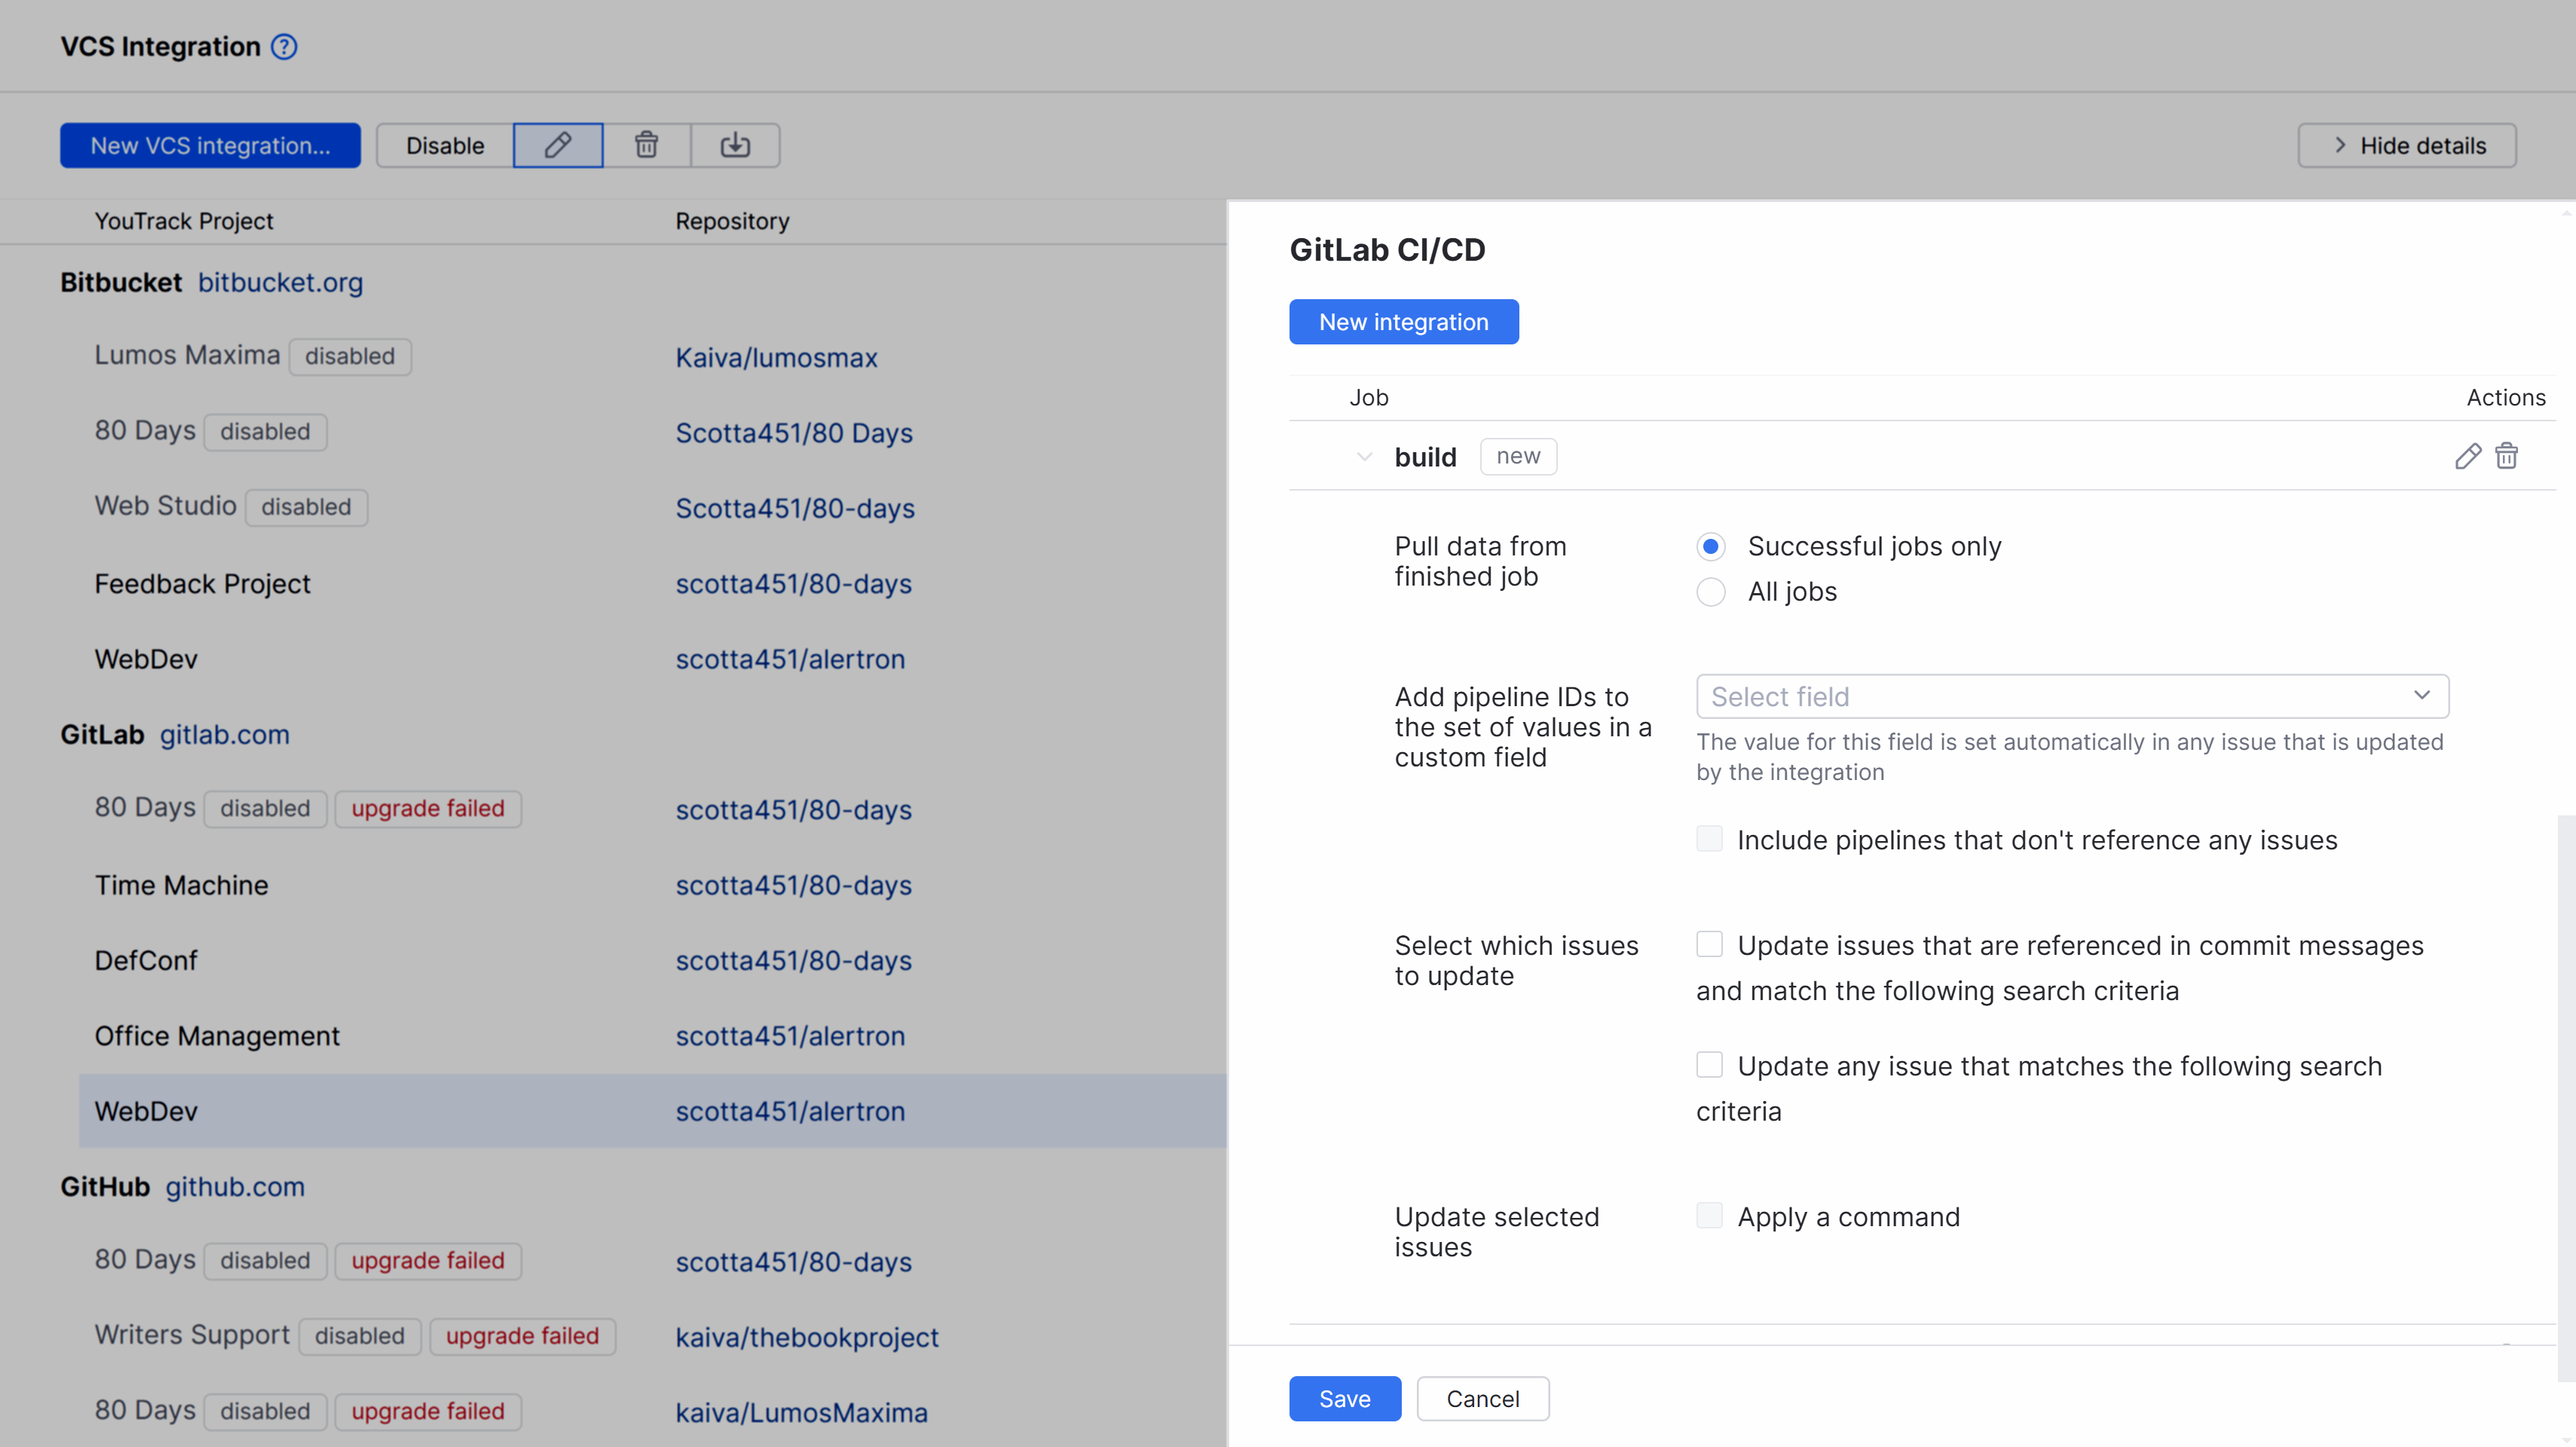Edit the build job using its pencil icon
Screen dimensions: 2576x1447
click(x=2468, y=456)
